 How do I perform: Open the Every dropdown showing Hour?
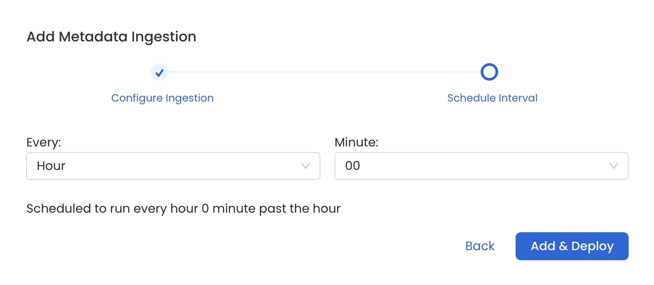click(x=173, y=166)
